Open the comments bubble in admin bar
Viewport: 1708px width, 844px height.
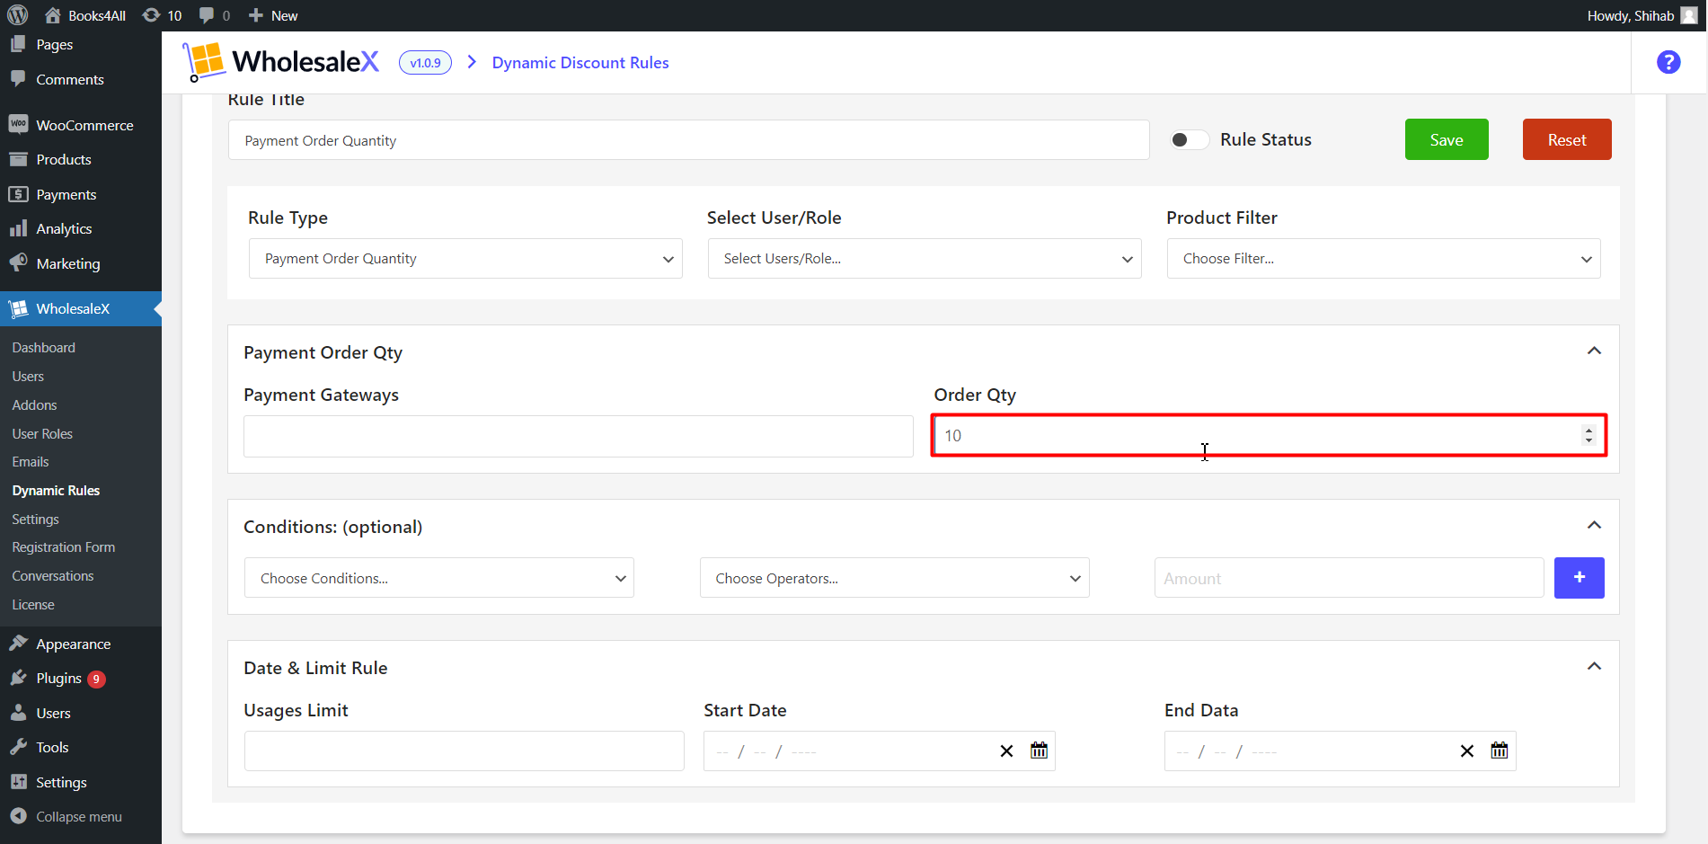pos(214,15)
